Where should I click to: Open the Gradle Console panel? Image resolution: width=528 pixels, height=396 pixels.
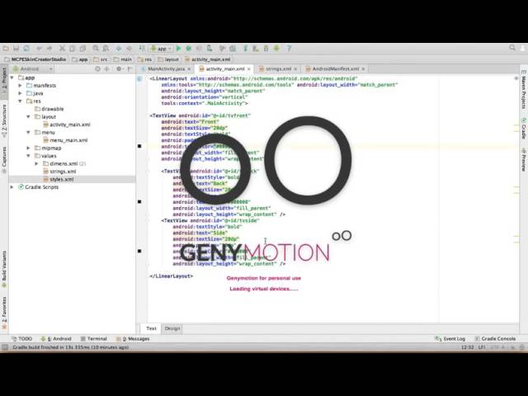(495, 339)
